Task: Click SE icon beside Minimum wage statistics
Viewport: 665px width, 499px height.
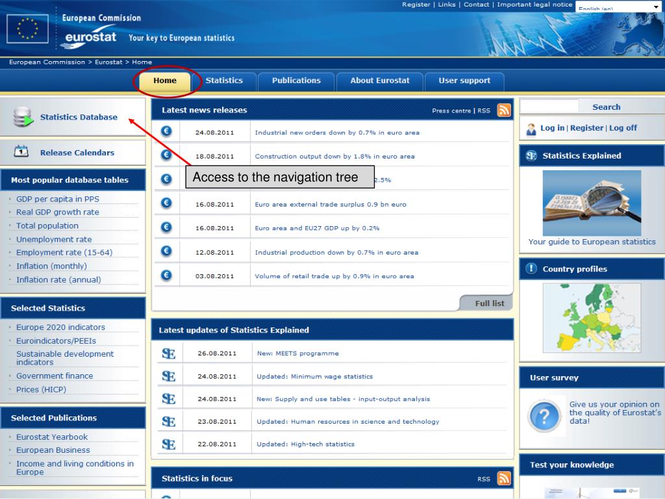Action: (x=168, y=376)
